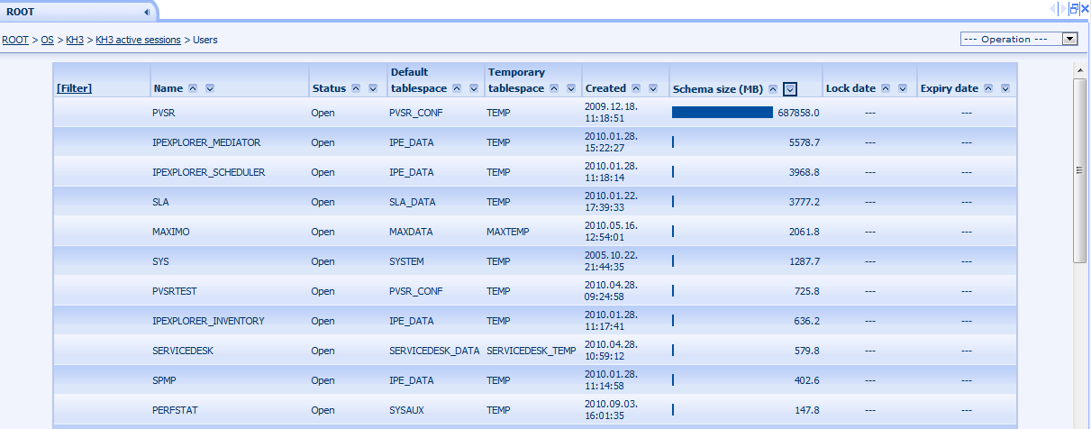Sort Temporary tablespace ascending arrow
The width and height of the screenshot is (1091, 429).
[x=554, y=88]
